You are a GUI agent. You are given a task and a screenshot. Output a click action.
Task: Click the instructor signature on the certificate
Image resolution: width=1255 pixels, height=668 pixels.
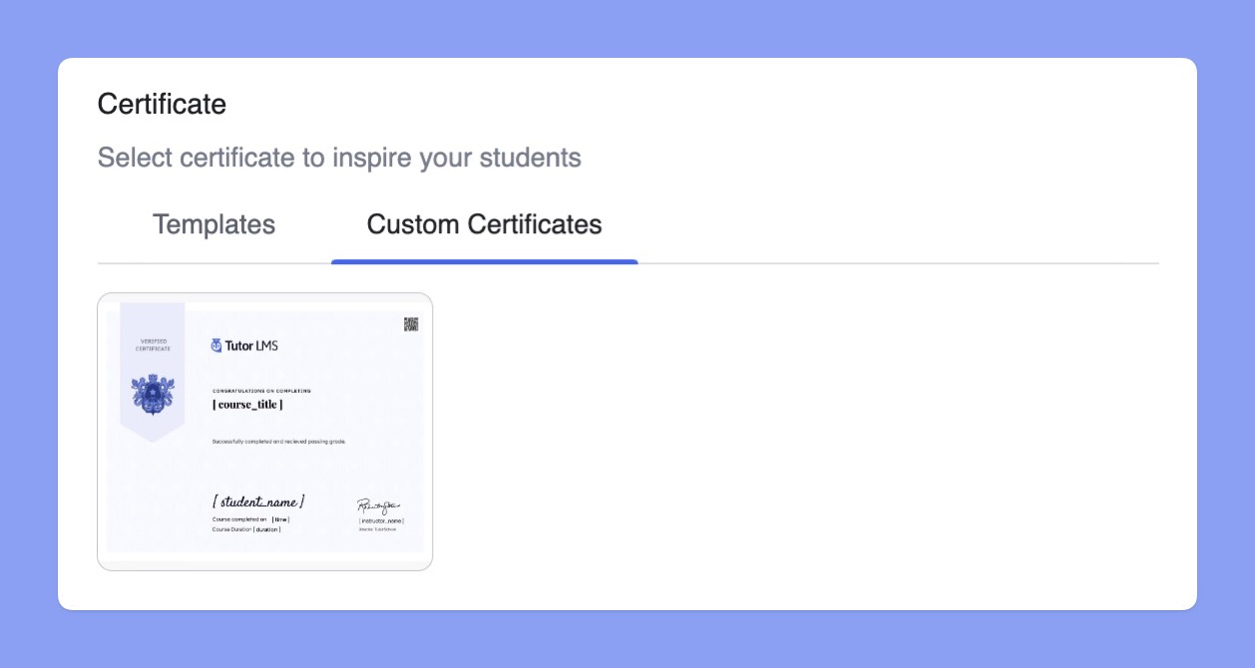379,505
